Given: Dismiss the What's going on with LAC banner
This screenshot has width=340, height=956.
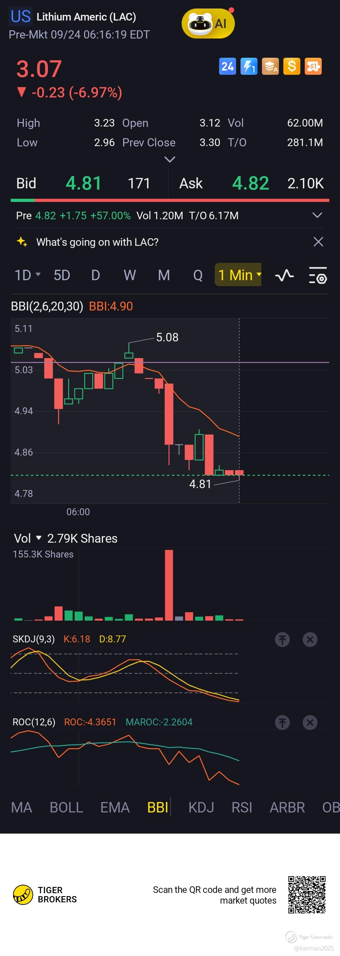Looking at the screenshot, I should (318, 242).
